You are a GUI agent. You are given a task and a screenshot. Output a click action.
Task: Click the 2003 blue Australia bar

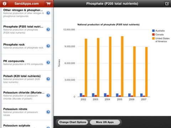coord(93,95)
